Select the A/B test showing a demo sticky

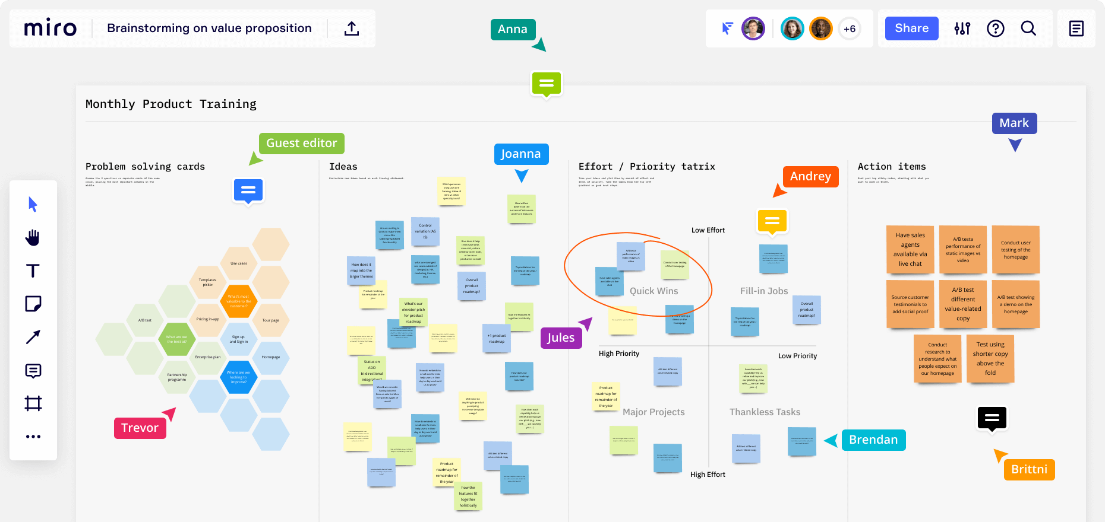point(1016,304)
